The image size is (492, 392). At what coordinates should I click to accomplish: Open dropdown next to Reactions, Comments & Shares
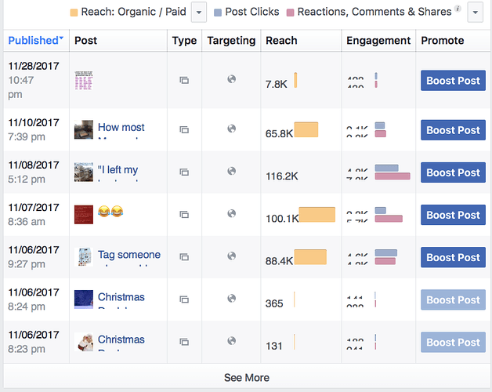[475, 13]
